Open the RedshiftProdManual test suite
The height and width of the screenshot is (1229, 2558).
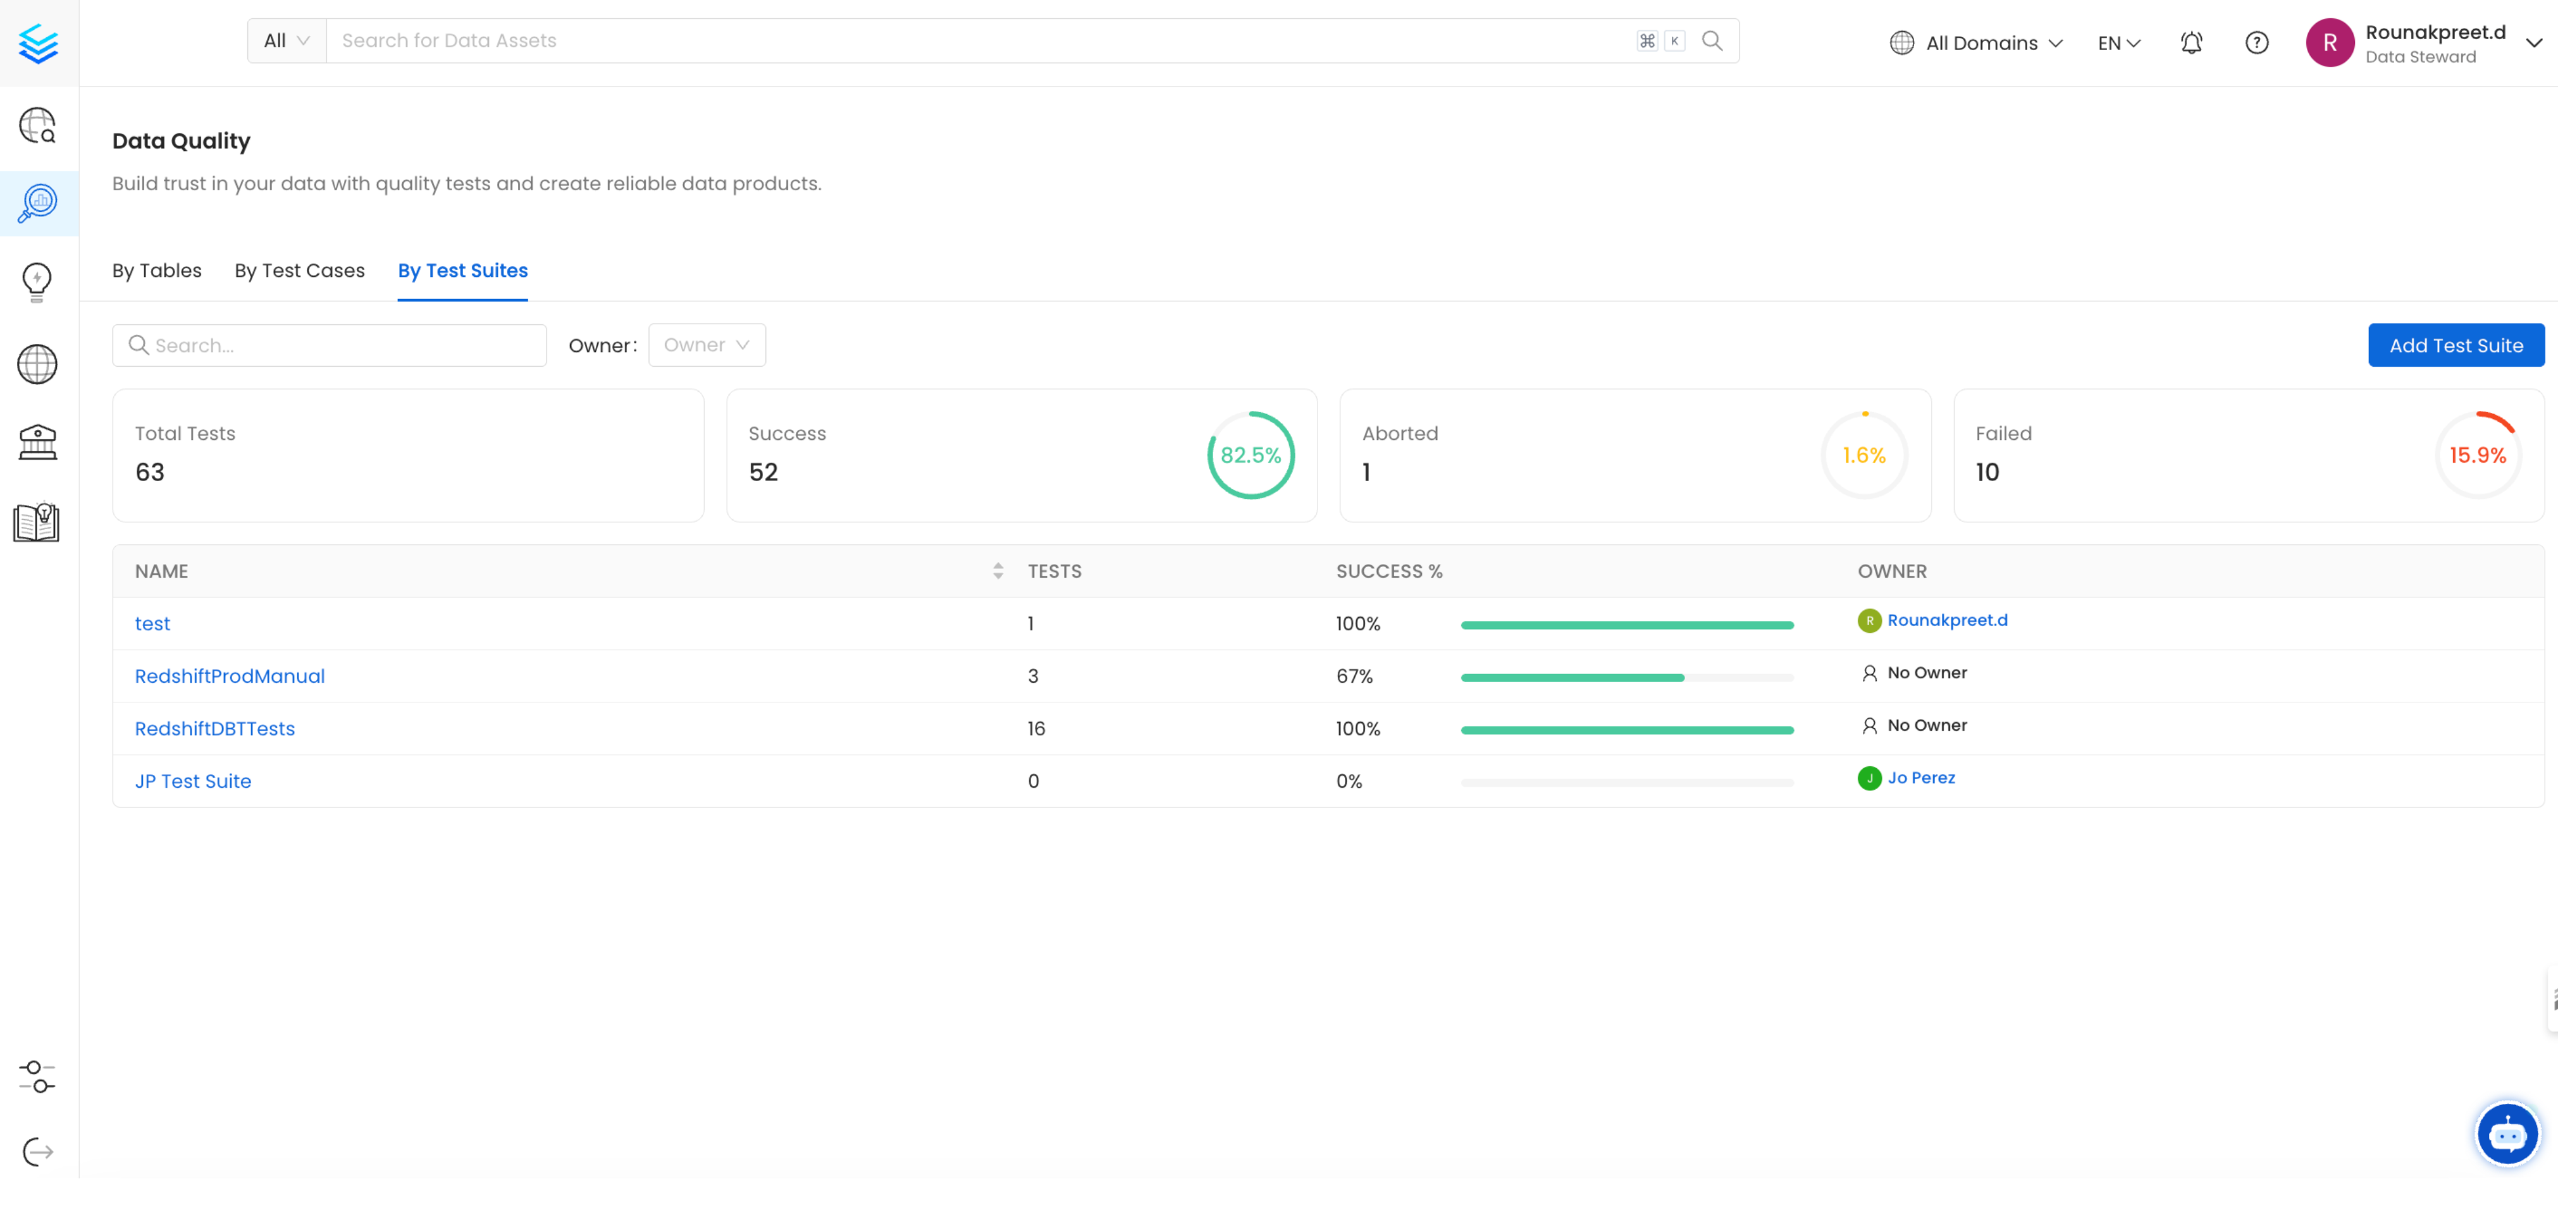(x=230, y=676)
